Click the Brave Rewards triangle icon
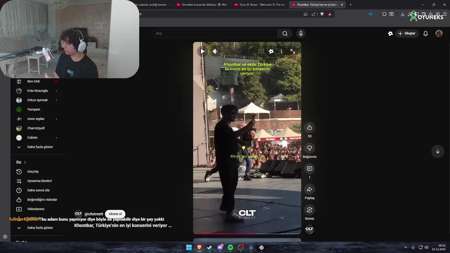Viewport: 450px width, 253px height. coord(330,14)
